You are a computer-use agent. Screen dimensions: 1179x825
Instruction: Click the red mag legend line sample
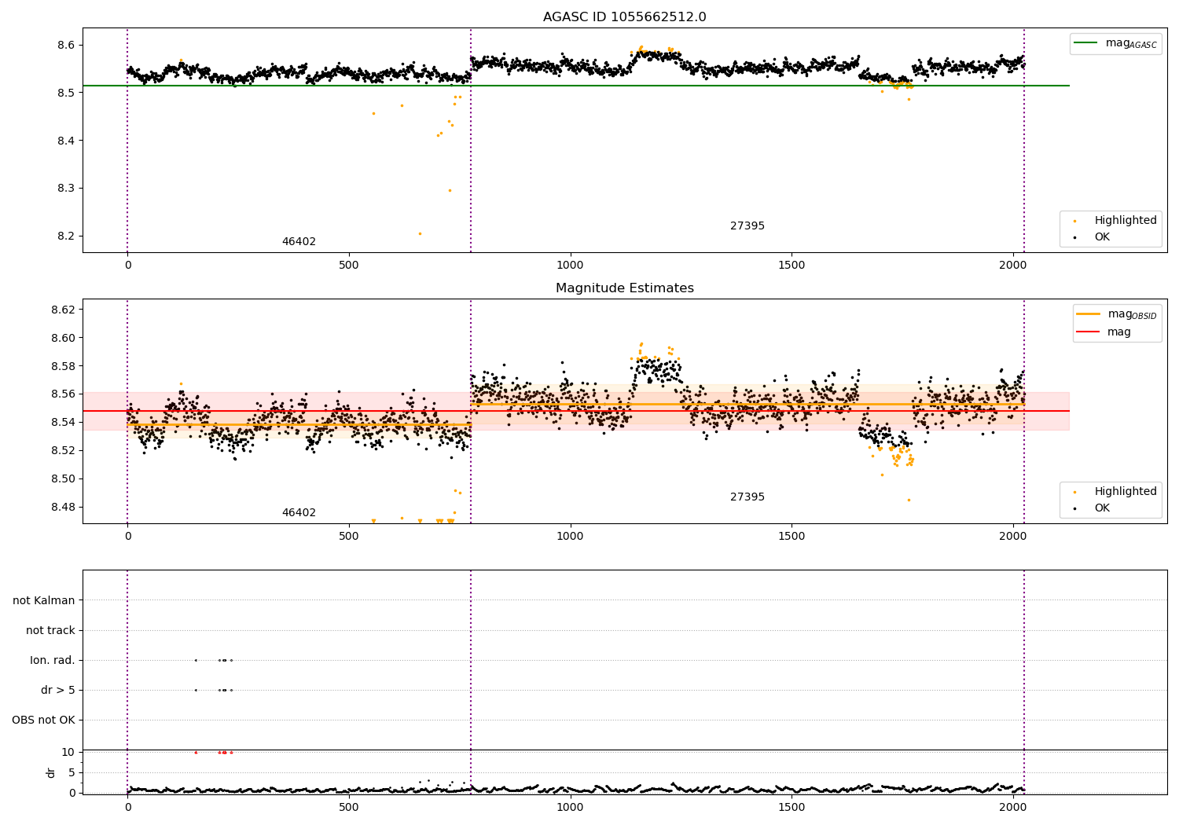(1089, 332)
